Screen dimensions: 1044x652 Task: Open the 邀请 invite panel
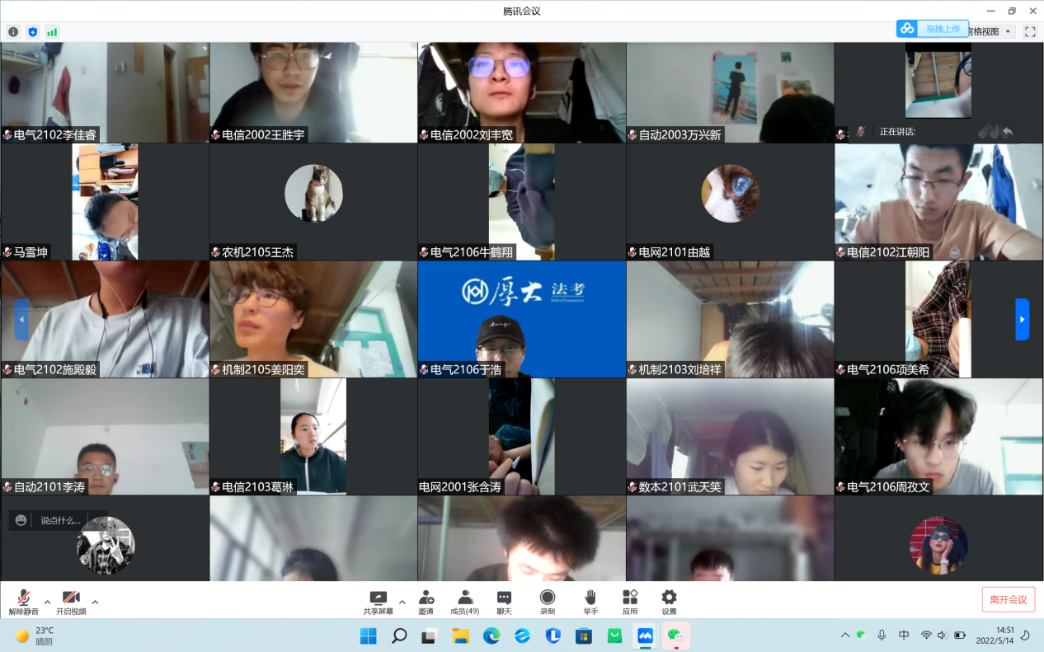[x=426, y=603]
